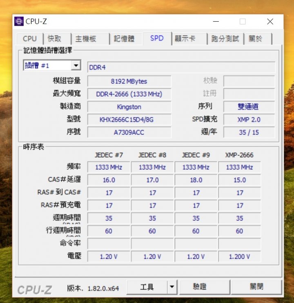Click the JEDEC #7 column header
The height and width of the screenshot is (303, 294).
coord(109,155)
